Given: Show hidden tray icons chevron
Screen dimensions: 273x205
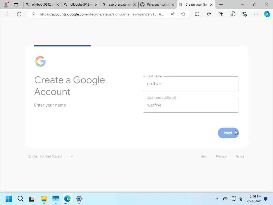Looking at the screenshot, I should 216,199.
